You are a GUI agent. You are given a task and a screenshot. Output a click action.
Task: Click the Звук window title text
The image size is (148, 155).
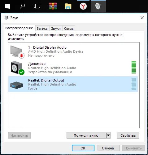click(14, 18)
